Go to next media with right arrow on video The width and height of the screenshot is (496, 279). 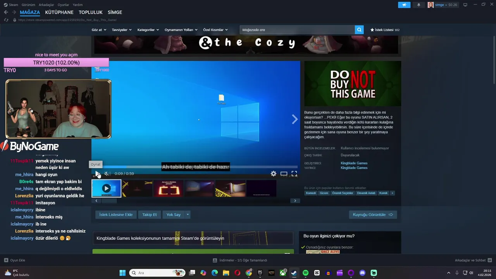click(x=294, y=119)
